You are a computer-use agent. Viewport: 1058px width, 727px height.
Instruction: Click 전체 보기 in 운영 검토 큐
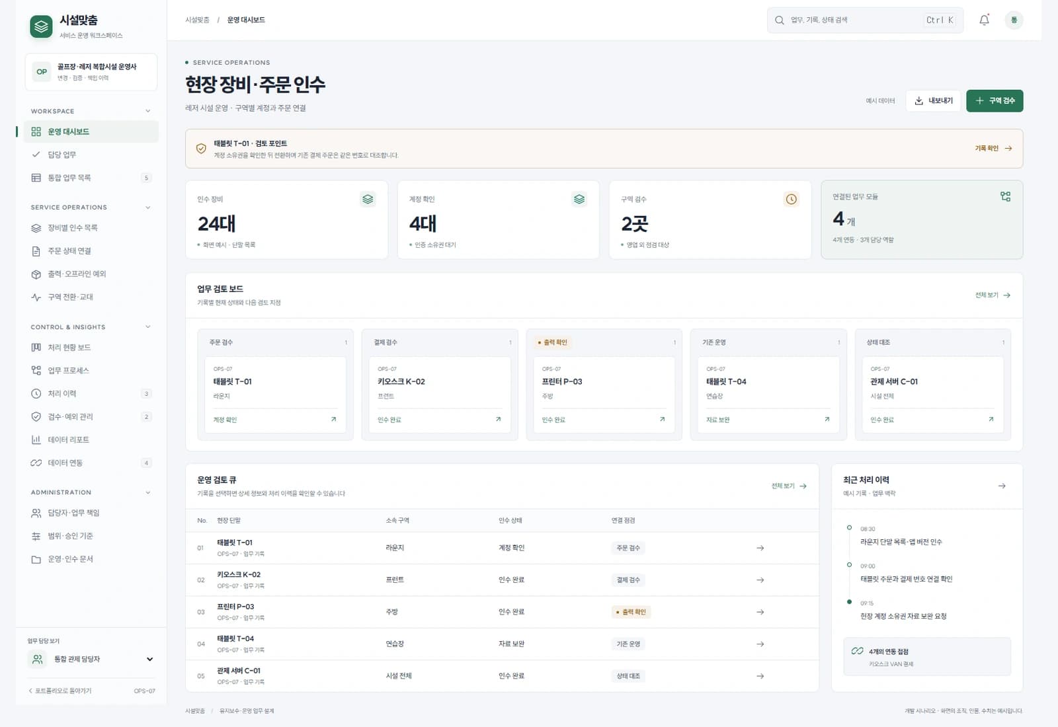click(789, 486)
